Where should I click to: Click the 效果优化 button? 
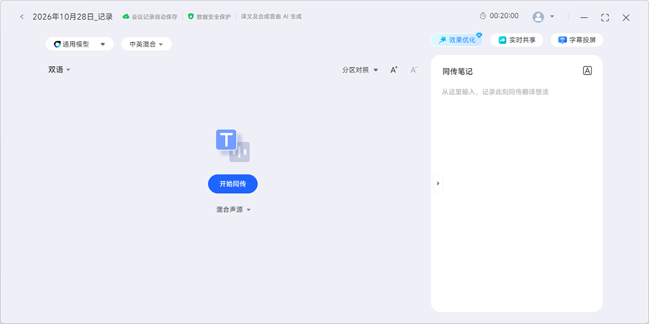457,40
